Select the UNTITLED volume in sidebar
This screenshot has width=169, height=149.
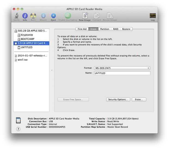[x=31, y=47]
